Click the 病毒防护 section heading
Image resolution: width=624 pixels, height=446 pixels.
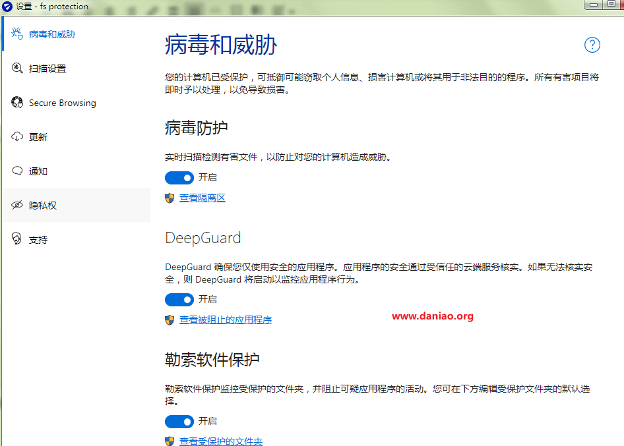click(196, 128)
